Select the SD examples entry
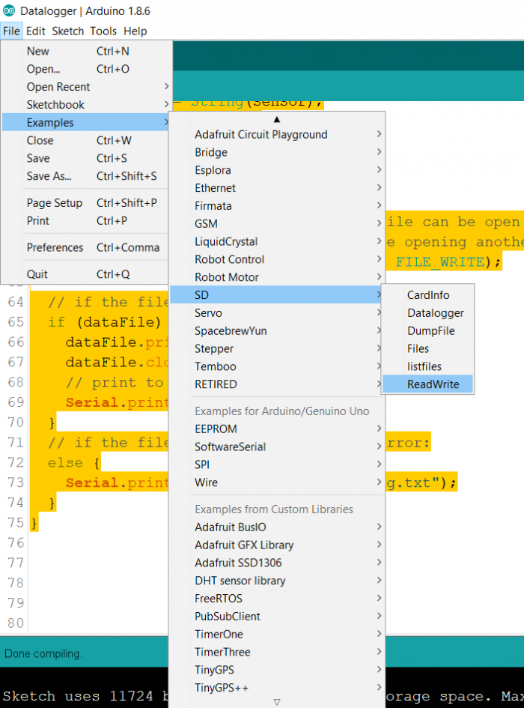524x708 pixels. (x=277, y=295)
